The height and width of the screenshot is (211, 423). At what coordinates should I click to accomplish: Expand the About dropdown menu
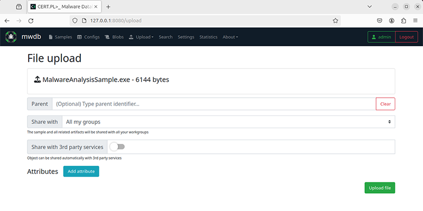point(230,37)
